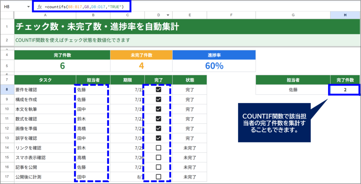Uncheck the 完了 checkbox for 画像を準備

coord(158,128)
